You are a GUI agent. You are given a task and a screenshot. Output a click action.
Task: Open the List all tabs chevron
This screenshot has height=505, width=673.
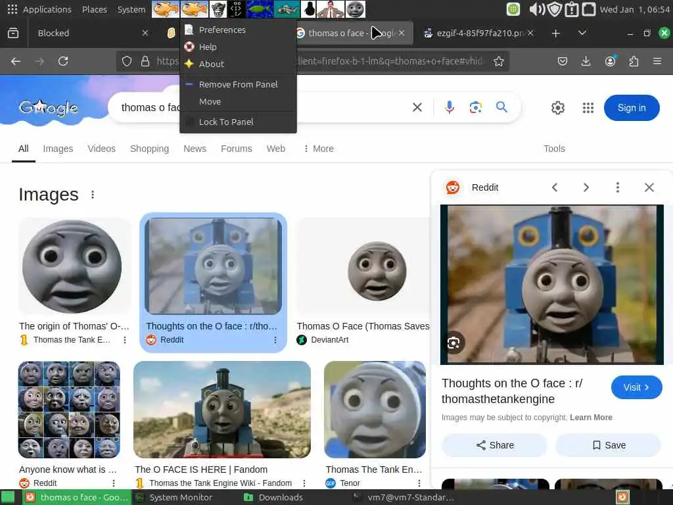coord(582,33)
